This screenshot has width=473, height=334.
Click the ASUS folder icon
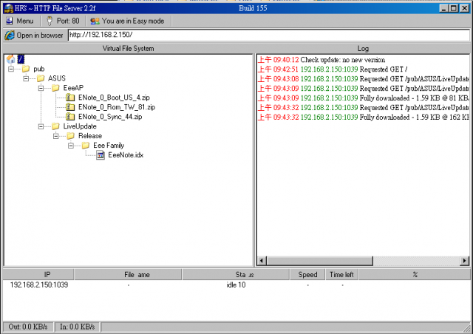tap(41, 78)
